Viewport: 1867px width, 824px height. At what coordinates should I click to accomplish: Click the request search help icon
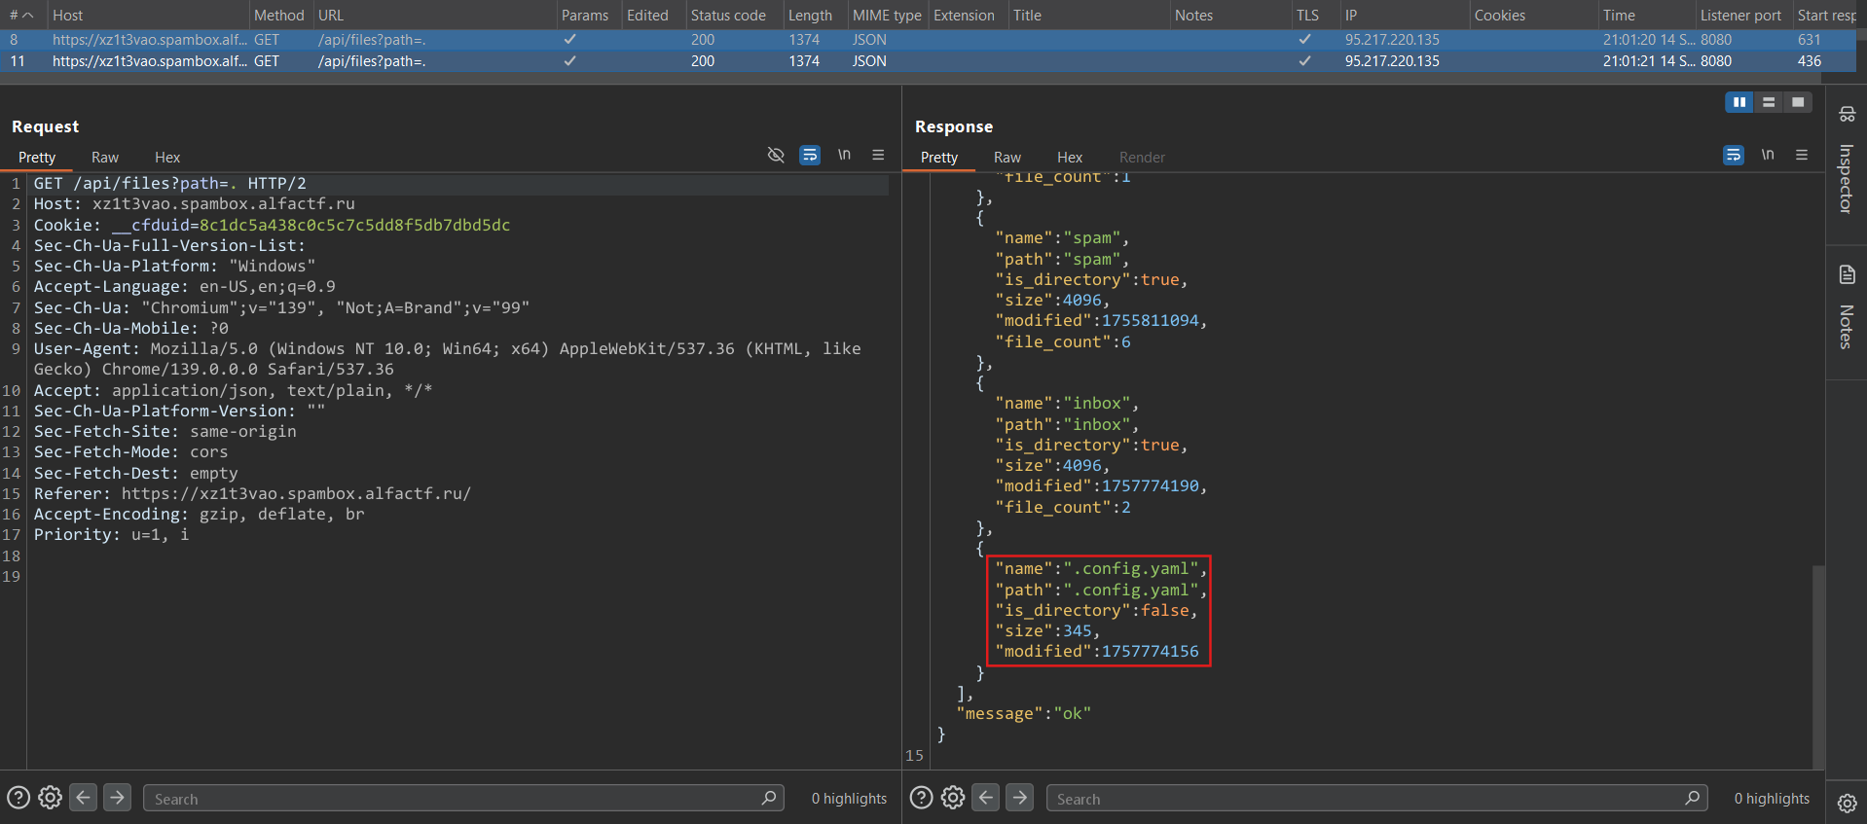(18, 798)
